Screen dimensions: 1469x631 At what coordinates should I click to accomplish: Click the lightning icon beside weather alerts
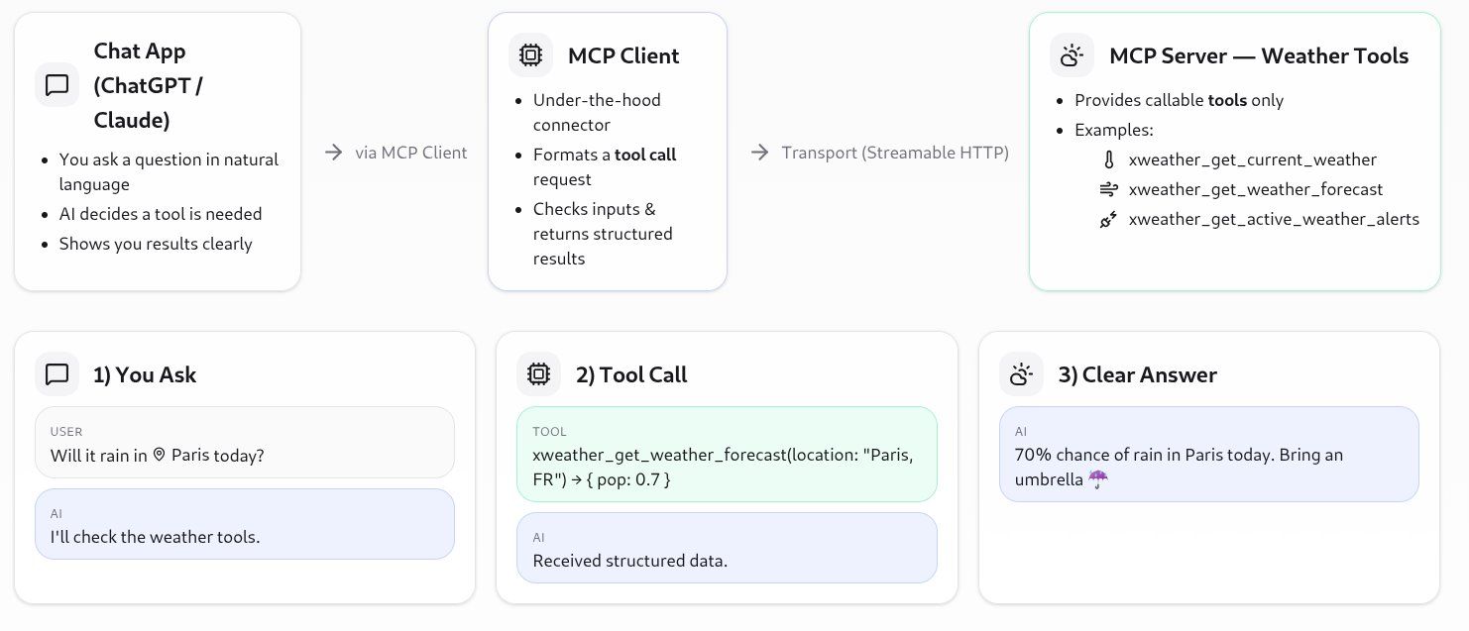pos(1108,219)
